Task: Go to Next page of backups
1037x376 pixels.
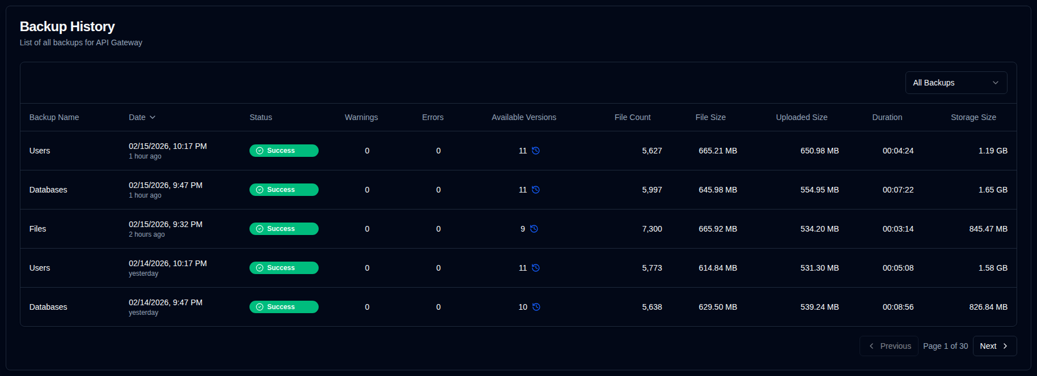Action: tap(994, 346)
